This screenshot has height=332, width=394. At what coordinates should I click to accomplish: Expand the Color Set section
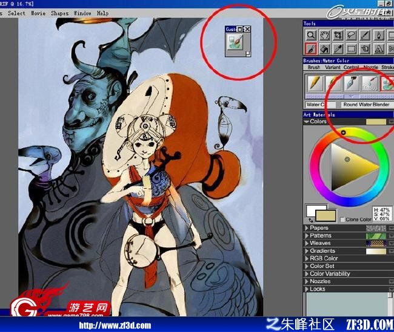[307, 266]
